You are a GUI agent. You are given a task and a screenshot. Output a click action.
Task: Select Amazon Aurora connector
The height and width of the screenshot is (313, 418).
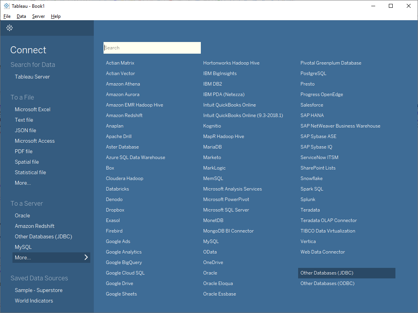click(123, 94)
